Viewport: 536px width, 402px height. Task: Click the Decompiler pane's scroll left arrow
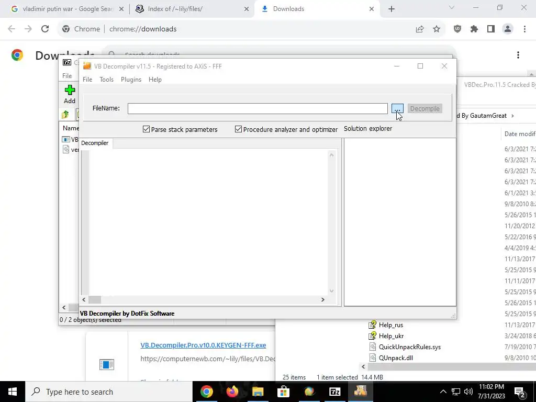pos(84,299)
